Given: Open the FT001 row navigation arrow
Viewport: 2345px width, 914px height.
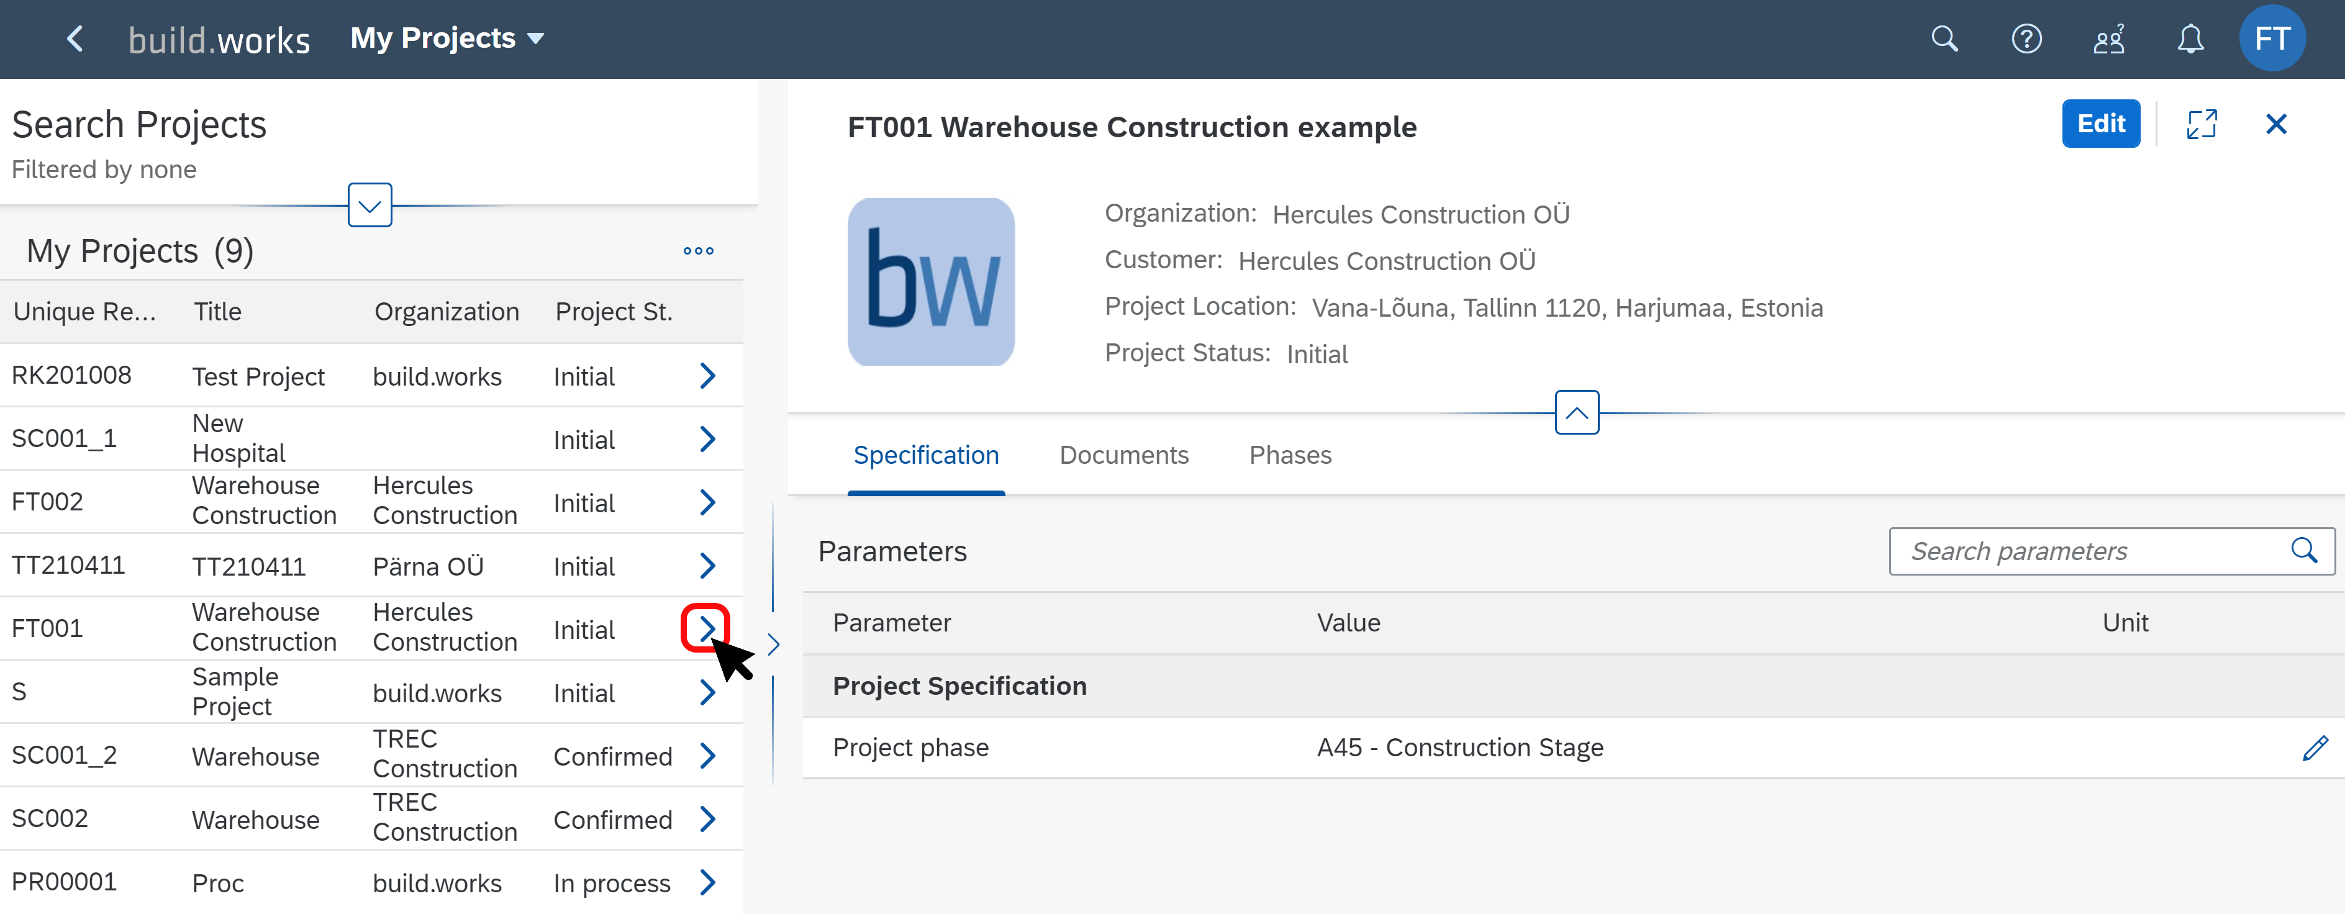Looking at the screenshot, I should (707, 628).
